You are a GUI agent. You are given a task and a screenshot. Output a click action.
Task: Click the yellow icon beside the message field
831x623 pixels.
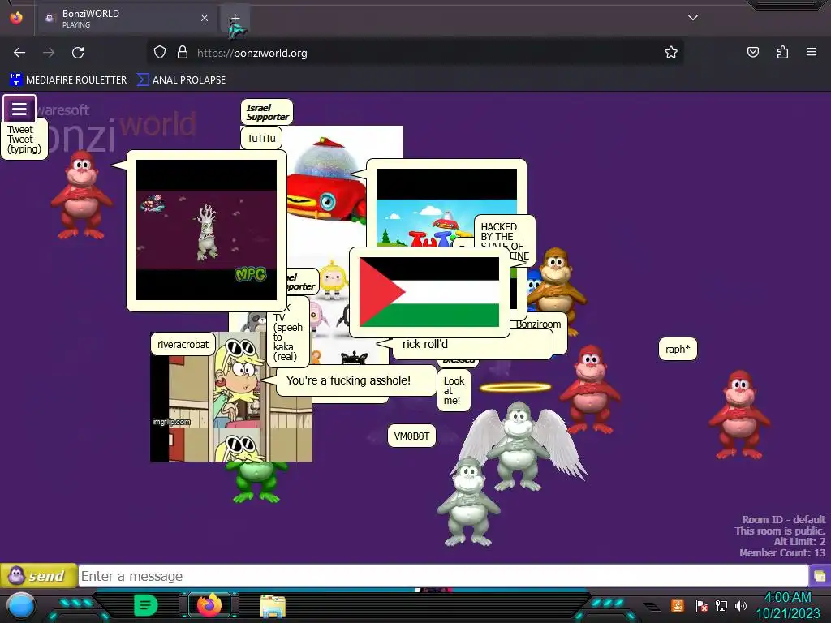(820, 576)
